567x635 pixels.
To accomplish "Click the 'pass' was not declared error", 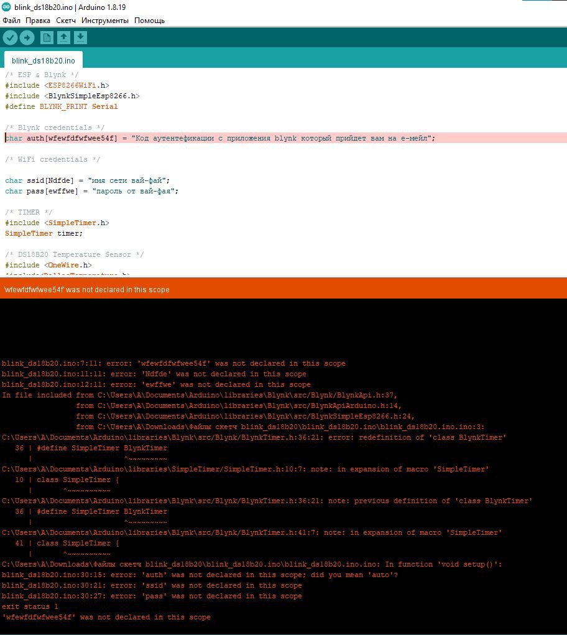I will click(x=152, y=596).
